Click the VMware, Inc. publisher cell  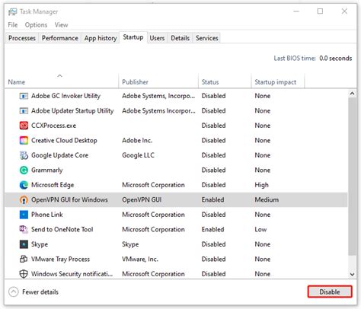pyautogui.click(x=140, y=259)
